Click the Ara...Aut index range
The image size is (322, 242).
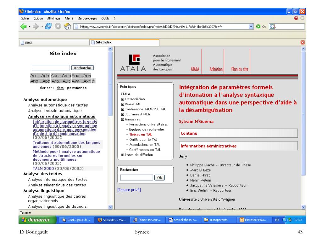(x=61, y=81)
